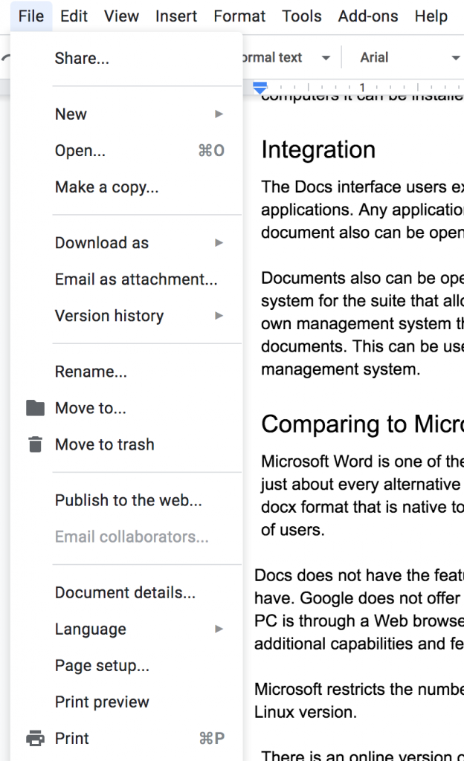Select Email as attachment...
464x761 pixels.
[x=126, y=279]
